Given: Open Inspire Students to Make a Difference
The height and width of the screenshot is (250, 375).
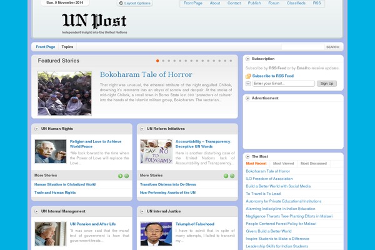Looking at the screenshot, I should point(277,239).
